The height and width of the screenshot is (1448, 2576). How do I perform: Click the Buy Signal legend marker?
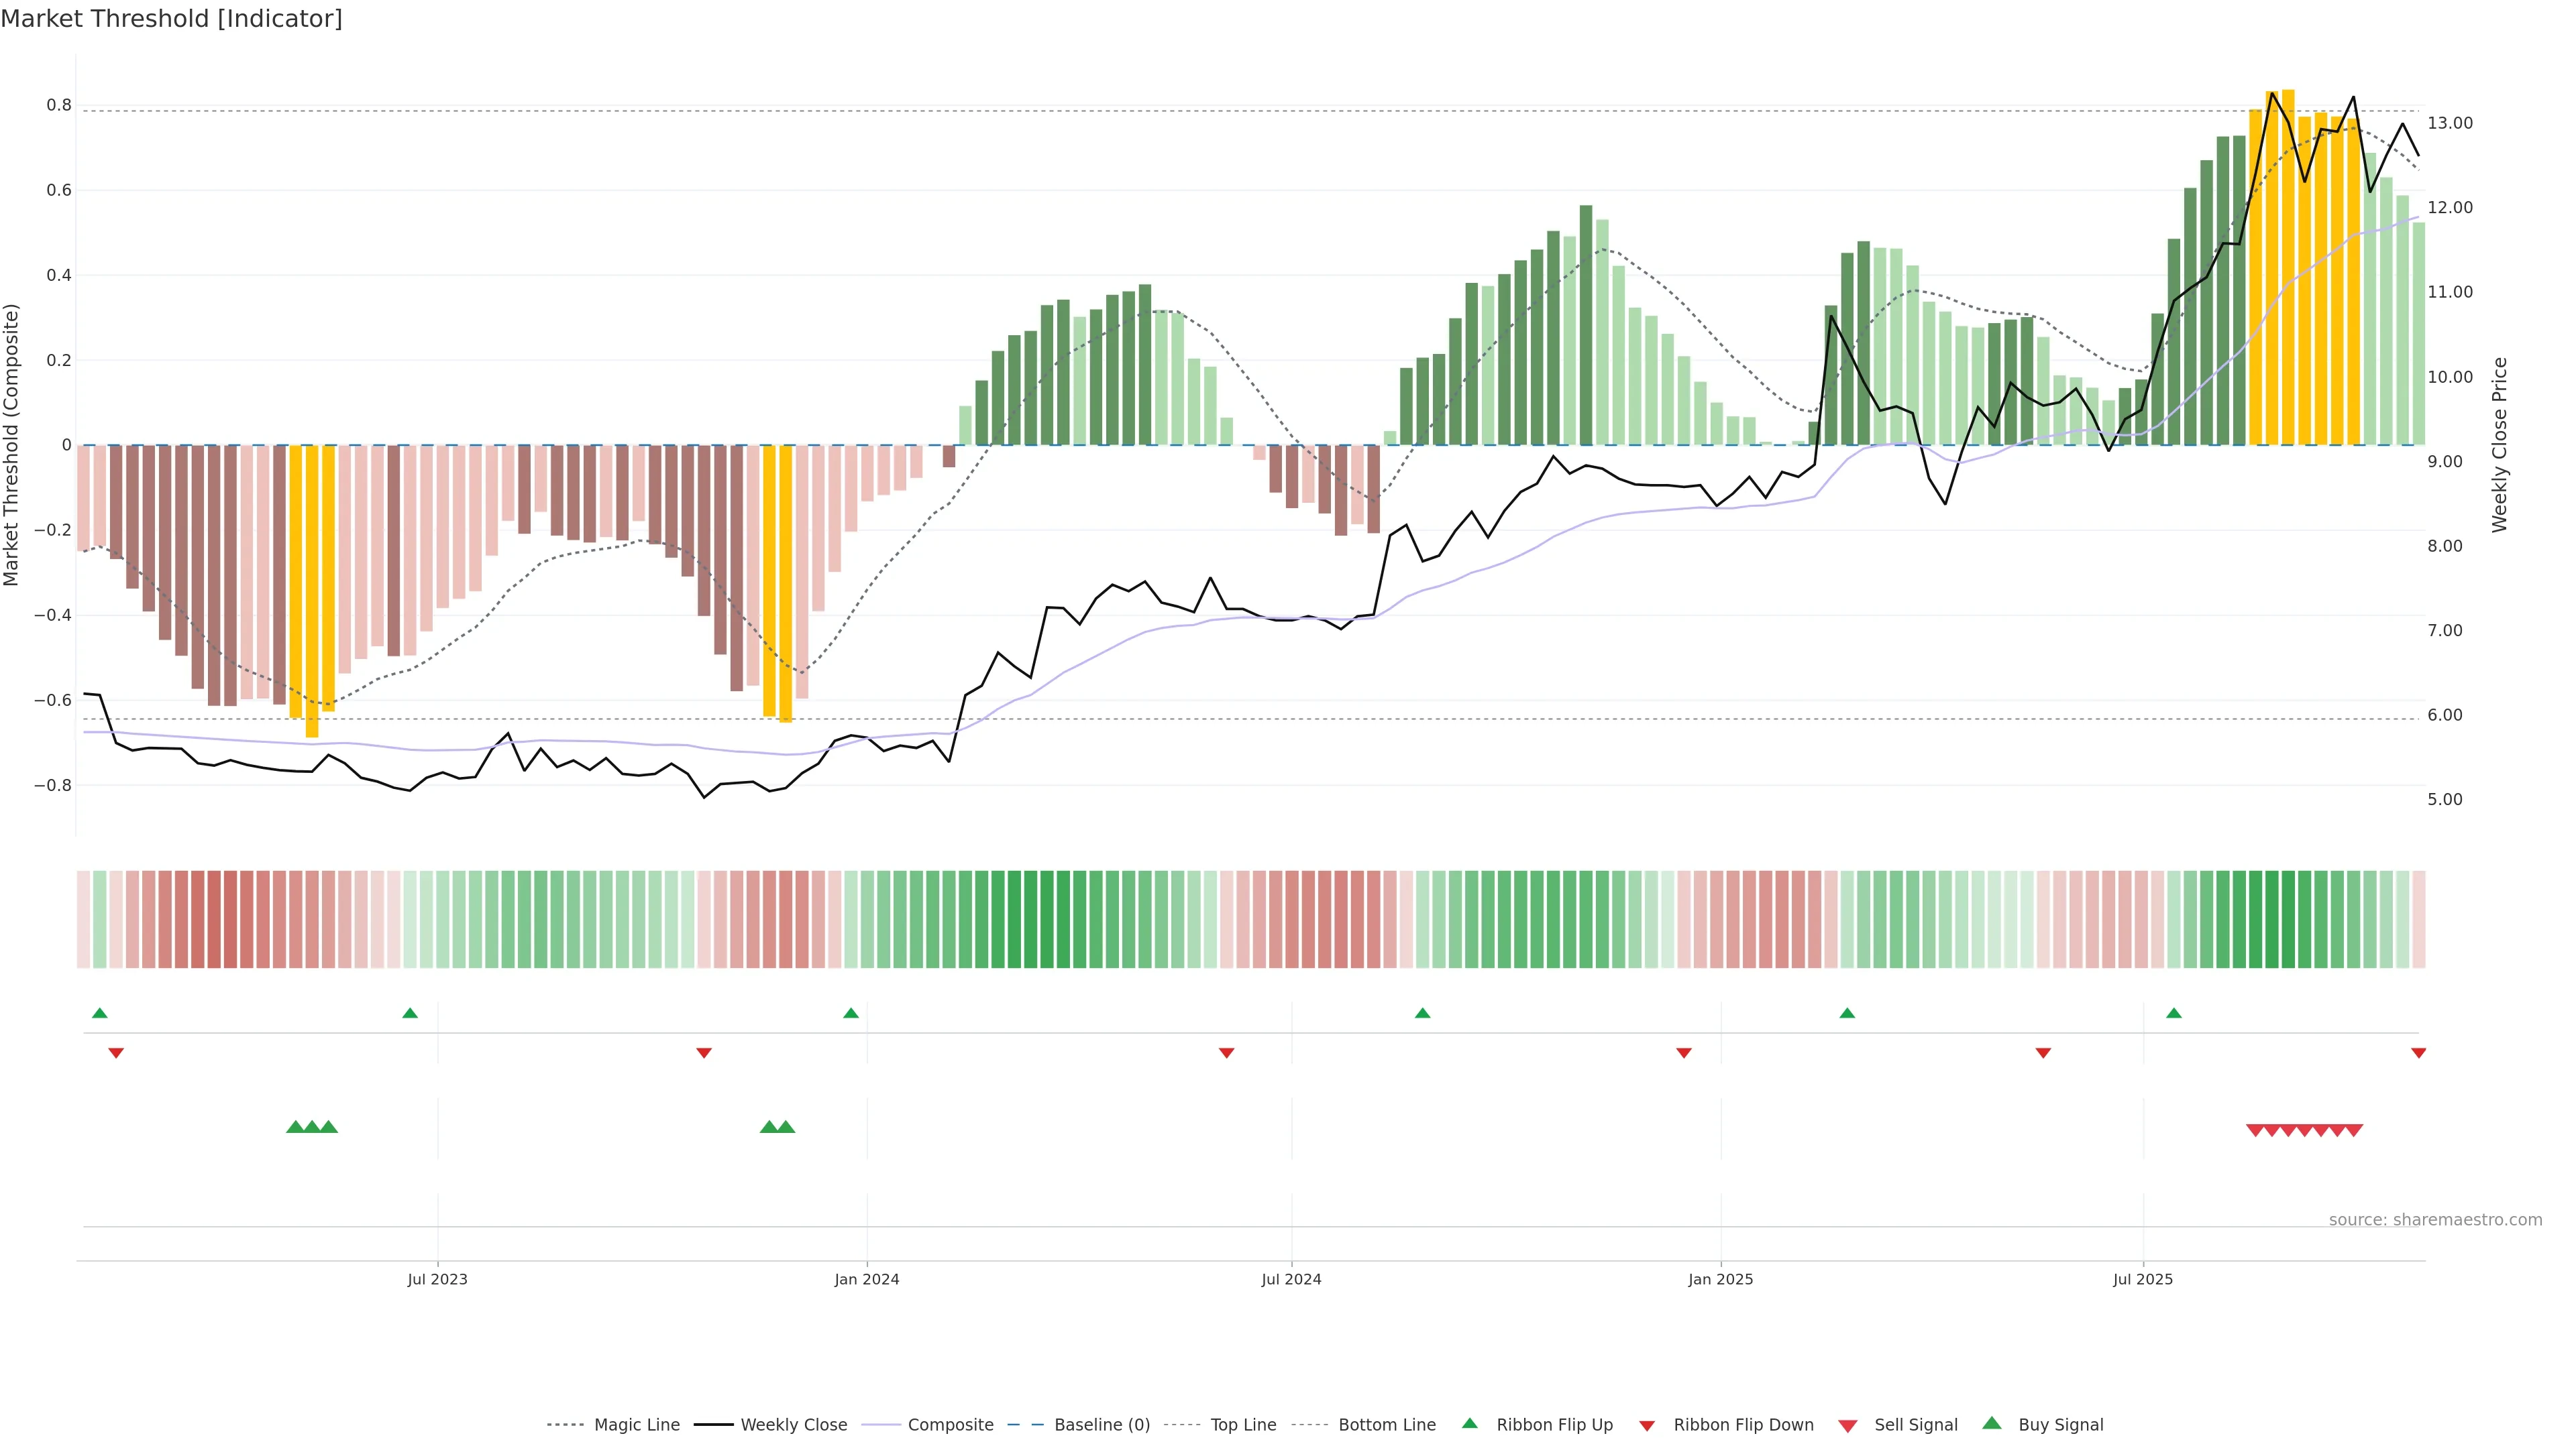tap(1992, 1423)
